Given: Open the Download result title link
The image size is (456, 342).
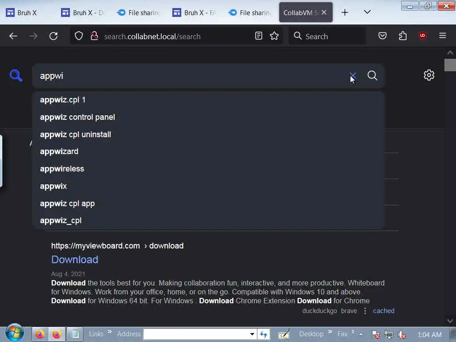Looking at the screenshot, I should (x=75, y=260).
